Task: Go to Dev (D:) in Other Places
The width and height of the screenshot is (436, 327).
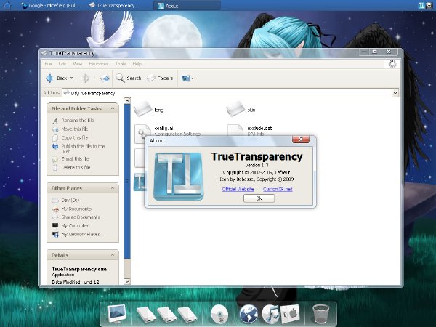Action: [x=70, y=201]
